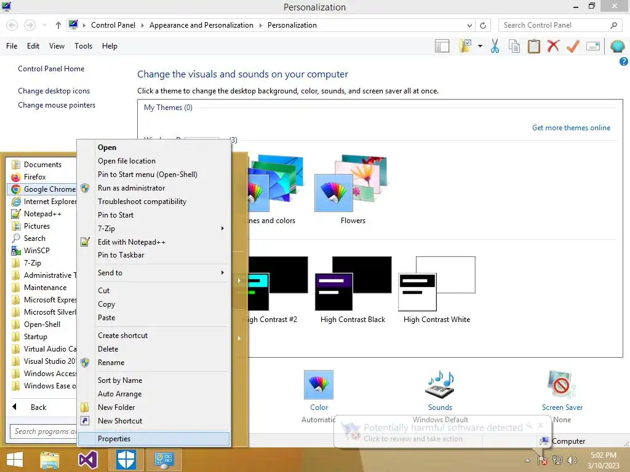Choose New Folder in the context menu
630x472 pixels.
[x=154, y=407]
